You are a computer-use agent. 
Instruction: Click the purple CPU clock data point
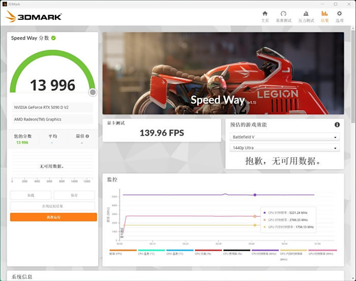(x=255, y=195)
